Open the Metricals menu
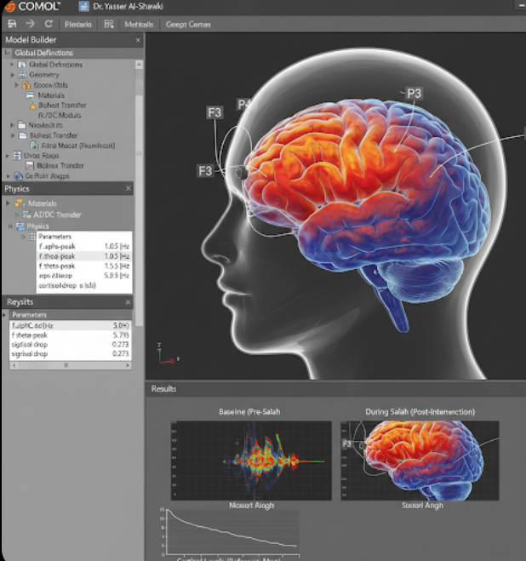526x561 pixels. [139, 24]
